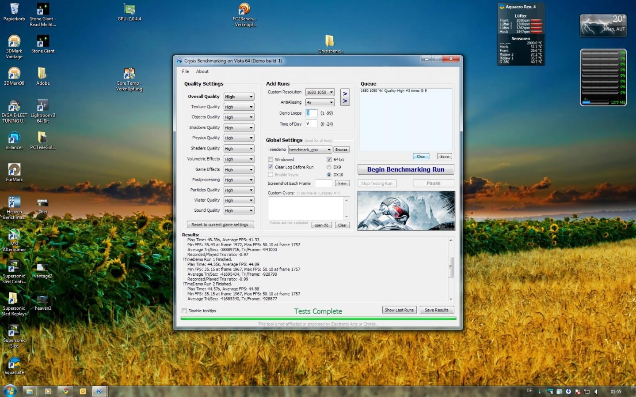
Task: Open the Timedemo benchmark_gpu dropdown
Action: point(310,150)
